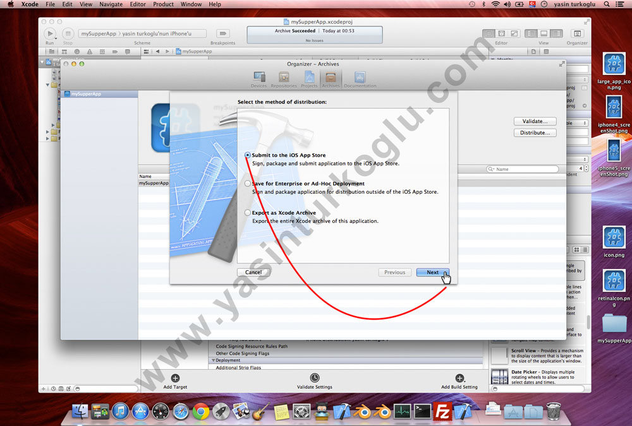This screenshot has height=426, width=632.
Task: Select Submit to the iOS App Store option
Action: (248, 155)
